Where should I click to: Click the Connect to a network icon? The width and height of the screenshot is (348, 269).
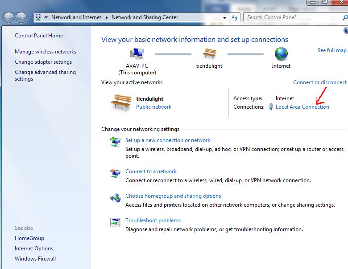[x=116, y=173]
